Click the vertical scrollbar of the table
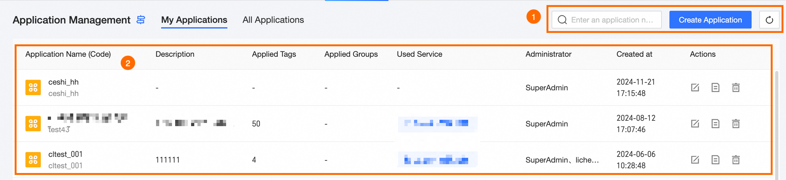Screen dimensions: 786x180 776,124
